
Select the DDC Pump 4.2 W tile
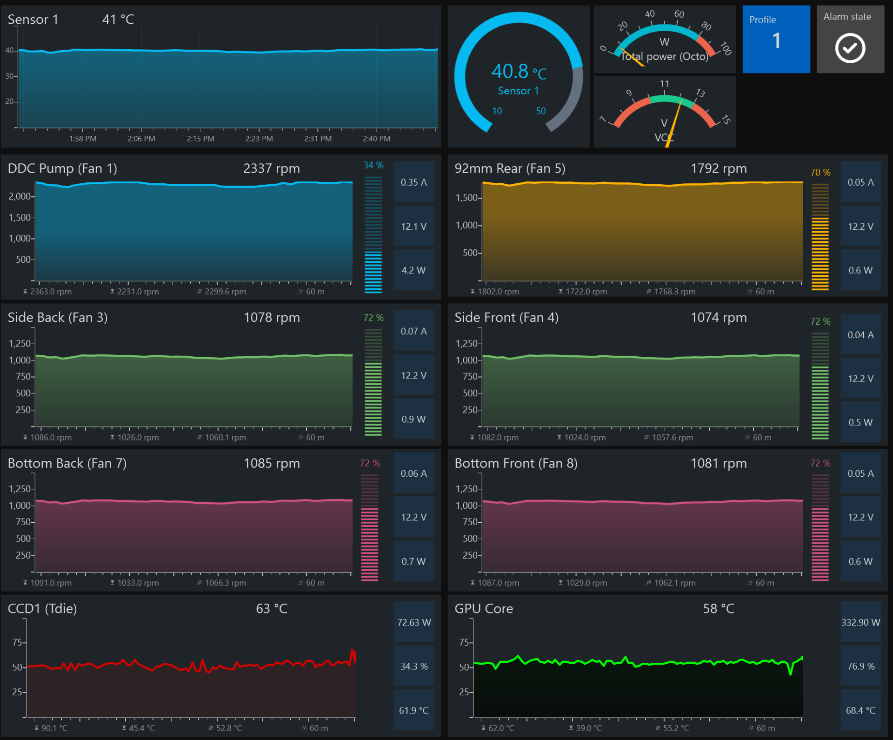click(x=413, y=270)
